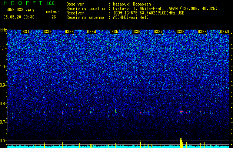Click the 1.1 kHz axis label
The width and height of the screenshot is (233, 148).
(x=3, y=48)
